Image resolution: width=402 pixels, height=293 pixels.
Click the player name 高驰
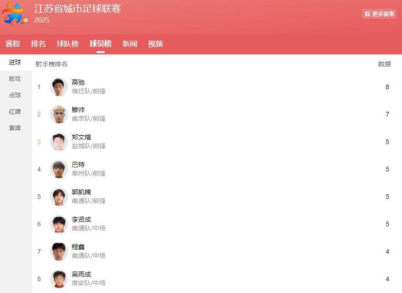(x=78, y=82)
